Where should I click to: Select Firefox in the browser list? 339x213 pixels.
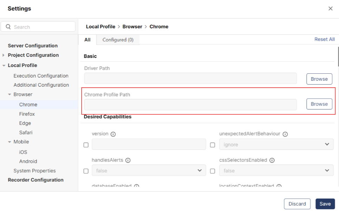[x=27, y=114]
